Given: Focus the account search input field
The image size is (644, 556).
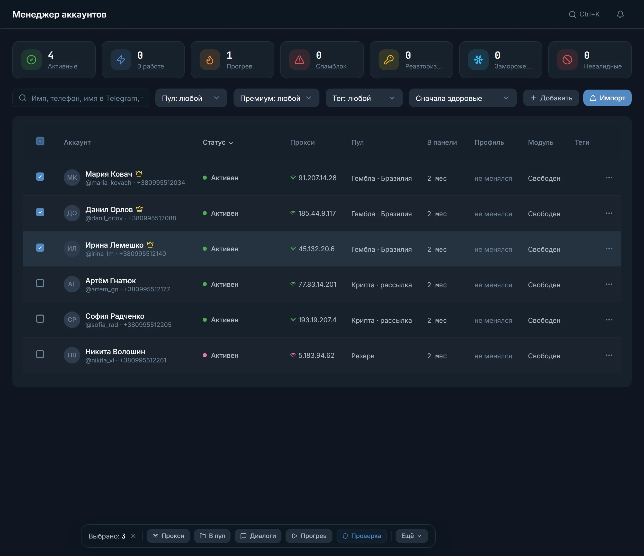Looking at the screenshot, I should (81, 98).
